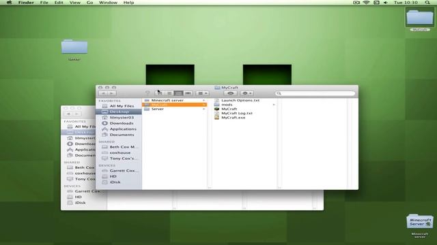This screenshot has height=245, width=437.
Task: Open Spotlight search in menu bar
Action: (427, 3)
